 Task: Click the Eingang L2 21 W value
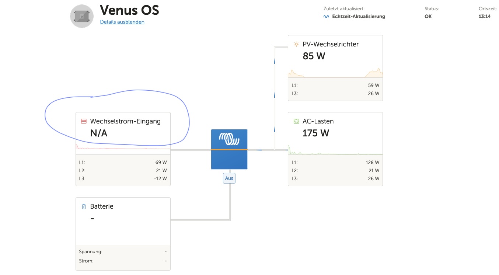click(161, 170)
